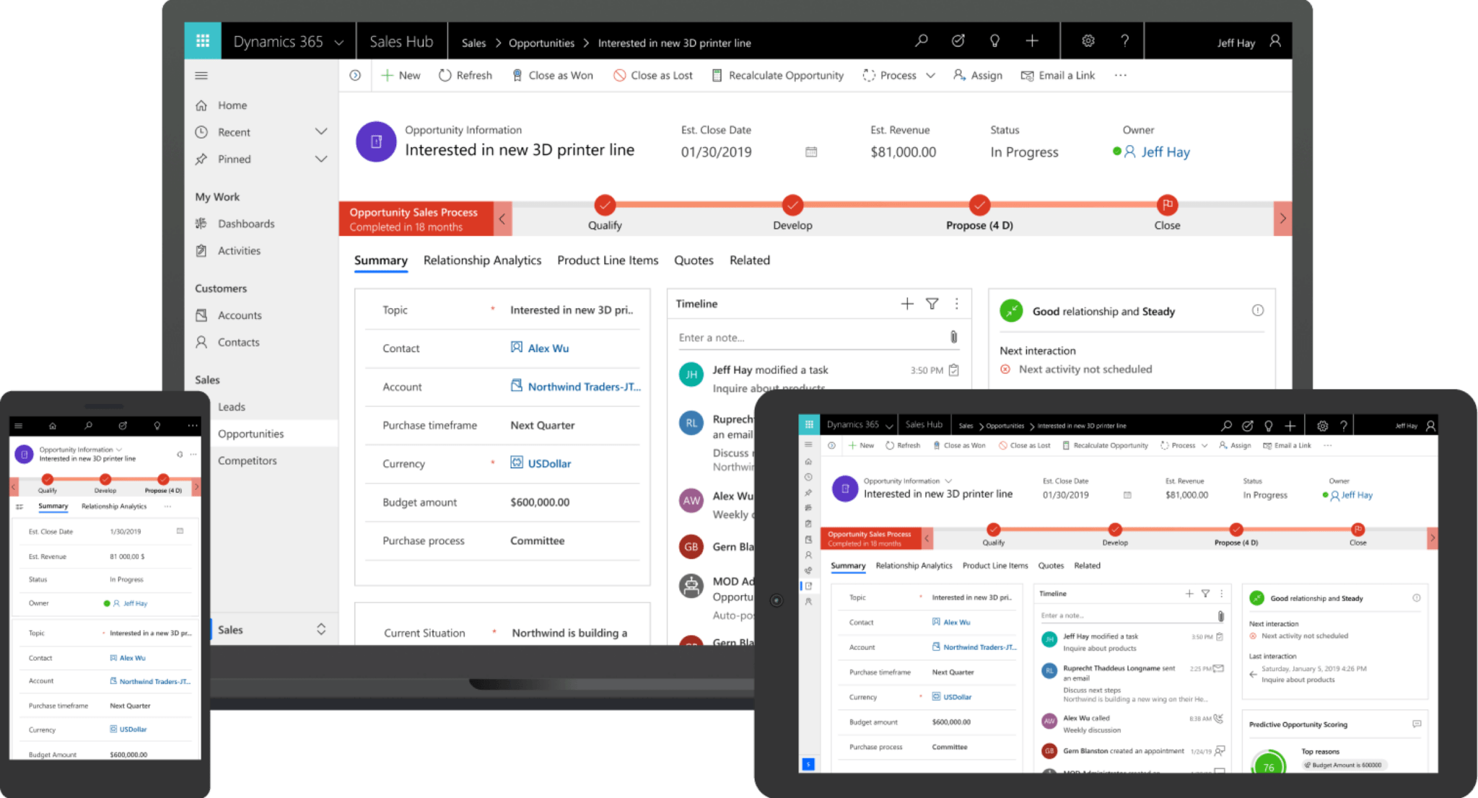Attach a file using the Timeline paperclip icon

(x=953, y=337)
